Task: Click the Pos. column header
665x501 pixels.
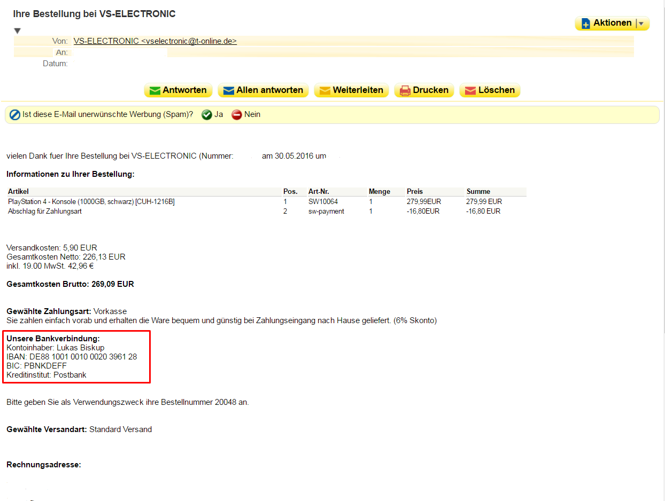Action: [290, 191]
